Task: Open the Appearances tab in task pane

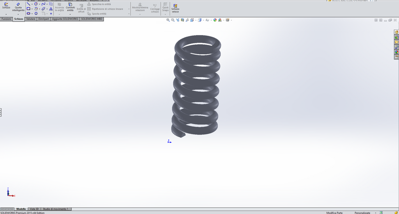Action: (396, 52)
